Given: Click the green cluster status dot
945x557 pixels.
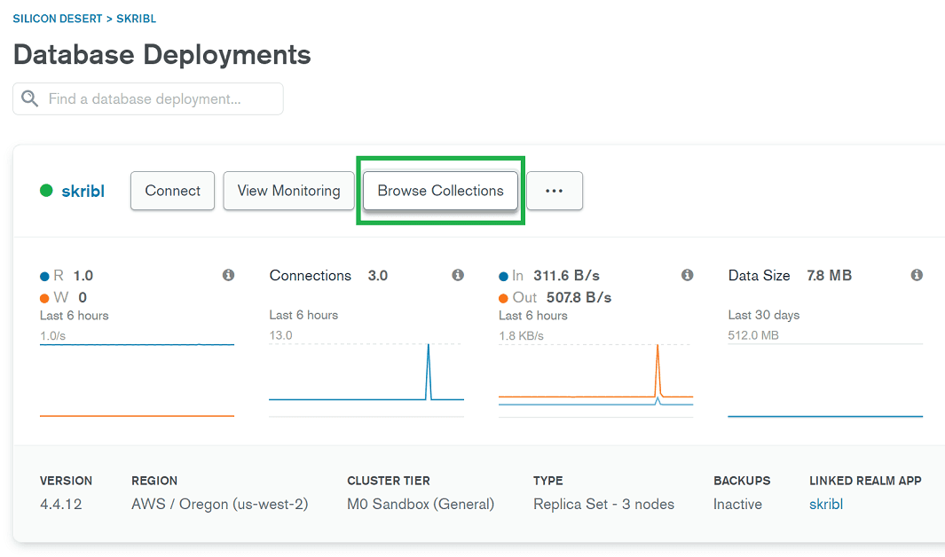Looking at the screenshot, I should 47,191.
